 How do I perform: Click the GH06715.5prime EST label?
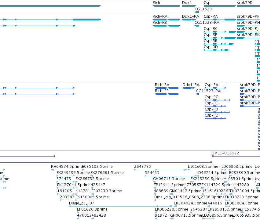186,216
